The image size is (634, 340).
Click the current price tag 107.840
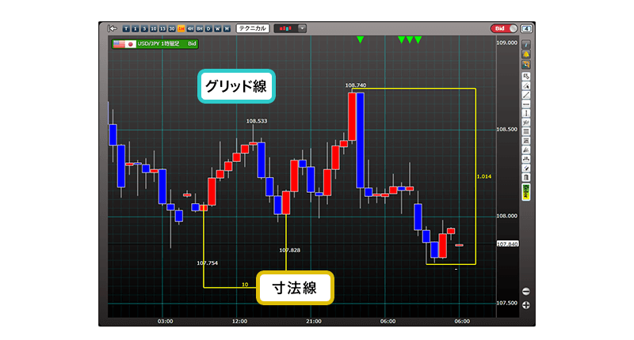click(507, 244)
